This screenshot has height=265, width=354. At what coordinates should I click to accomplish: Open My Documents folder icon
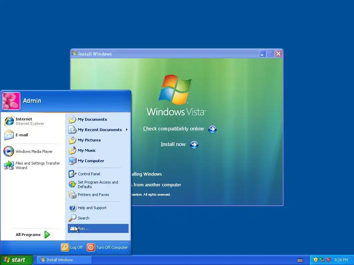[73, 119]
